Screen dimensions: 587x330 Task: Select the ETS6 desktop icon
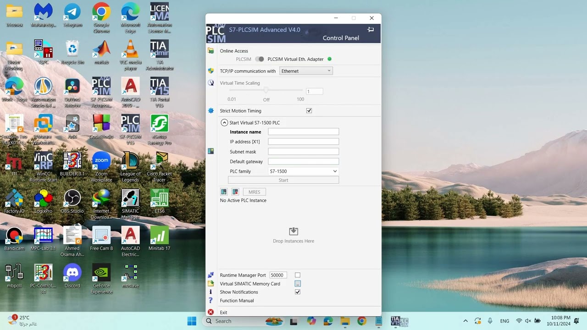click(x=159, y=201)
